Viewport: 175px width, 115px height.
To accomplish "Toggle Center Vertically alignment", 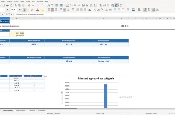I will (65, 10).
